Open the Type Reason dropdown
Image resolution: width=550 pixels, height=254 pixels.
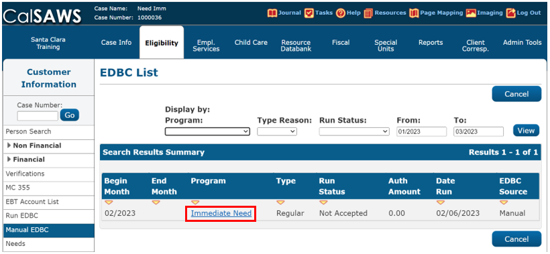[x=277, y=131]
